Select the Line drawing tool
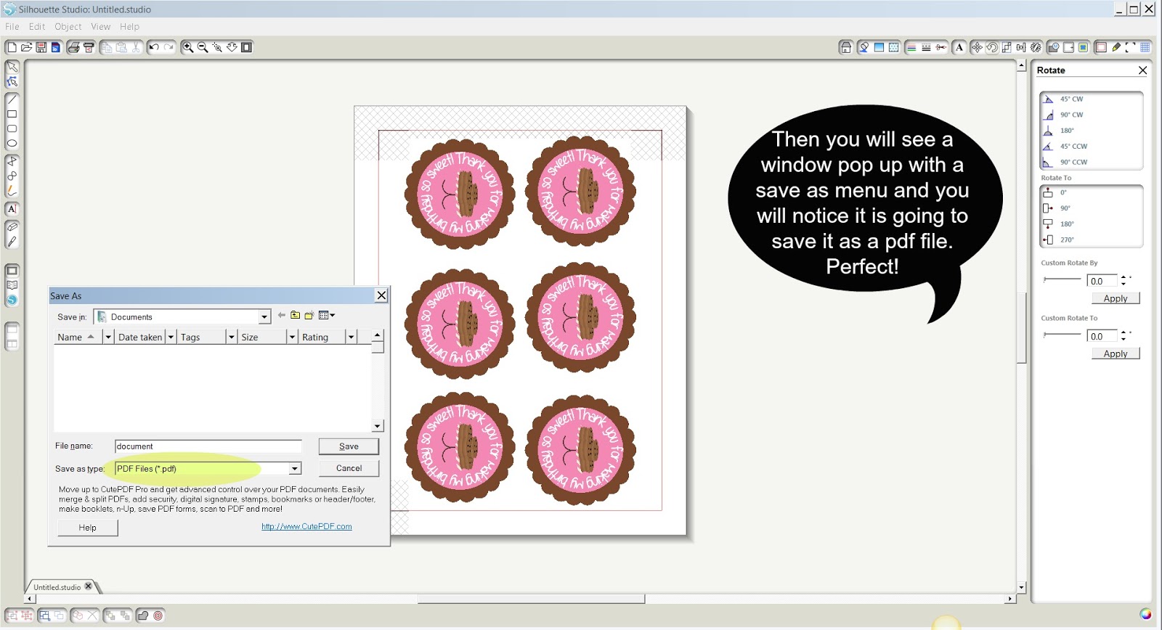The width and height of the screenshot is (1162, 630). pyautogui.click(x=12, y=99)
